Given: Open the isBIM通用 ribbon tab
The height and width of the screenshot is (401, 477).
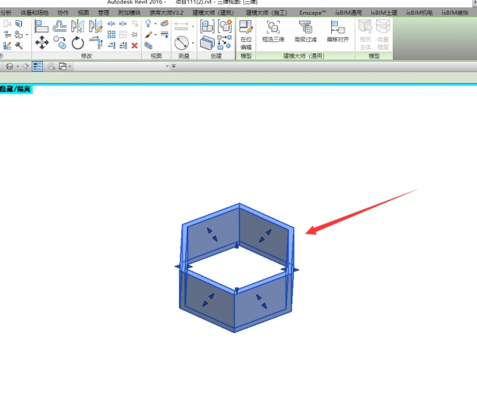Looking at the screenshot, I should coord(349,13).
